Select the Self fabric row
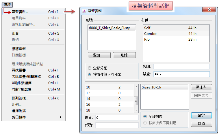The height and width of the screenshot is (134, 219). click(176, 28)
